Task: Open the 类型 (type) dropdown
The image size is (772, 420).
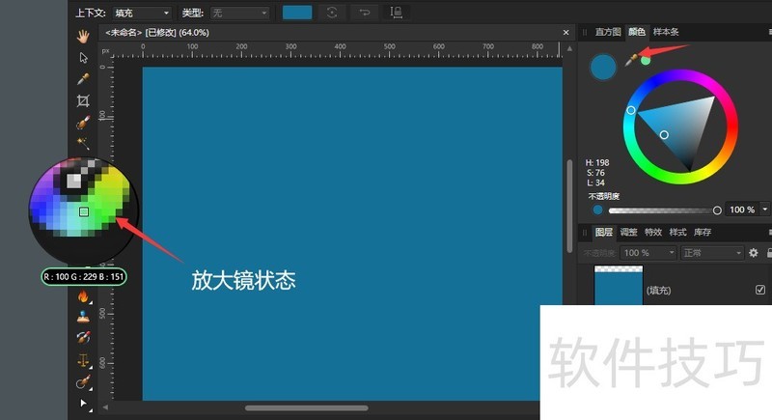Action: (239, 13)
